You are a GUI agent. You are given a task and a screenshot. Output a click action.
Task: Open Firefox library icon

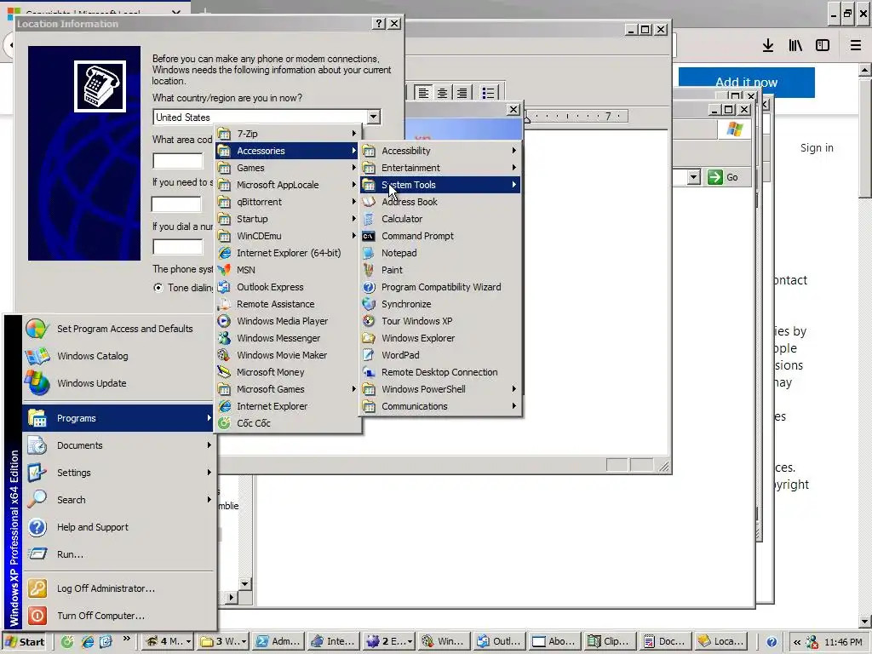pos(795,45)
